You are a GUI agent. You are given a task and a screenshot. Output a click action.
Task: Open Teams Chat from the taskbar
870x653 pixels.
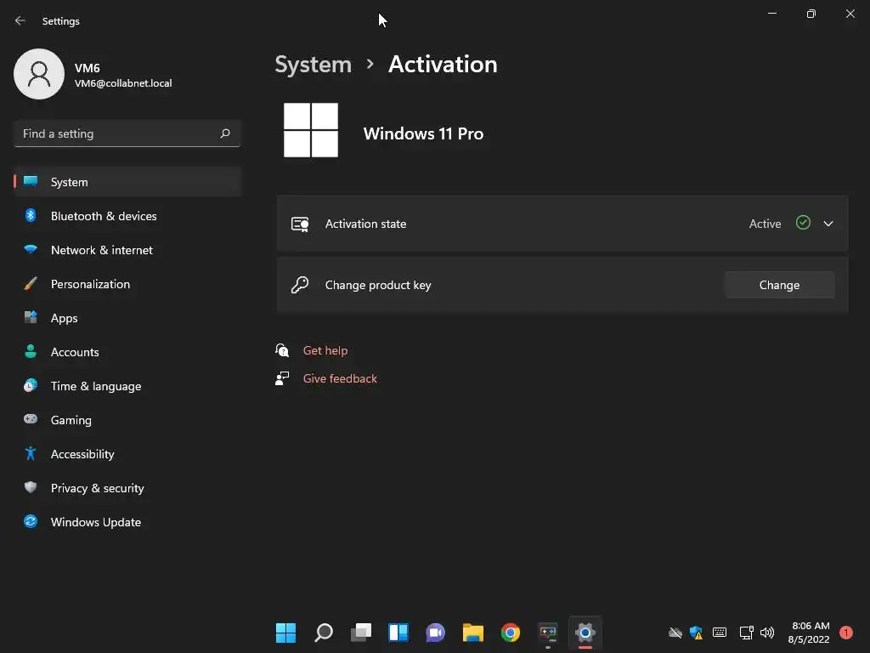point(436,633)
